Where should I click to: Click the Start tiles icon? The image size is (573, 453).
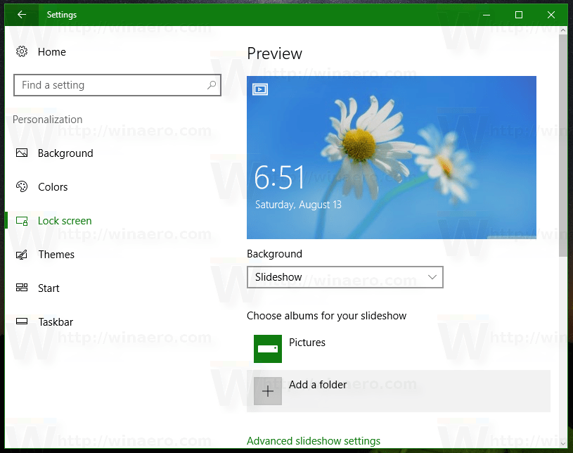pos(22,288)
